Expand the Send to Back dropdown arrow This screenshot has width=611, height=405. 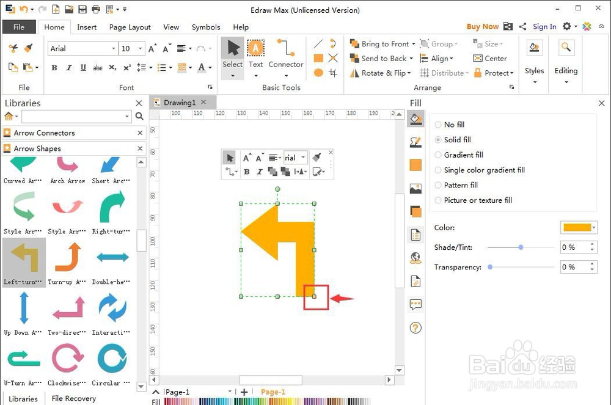[x=411, y=59]
